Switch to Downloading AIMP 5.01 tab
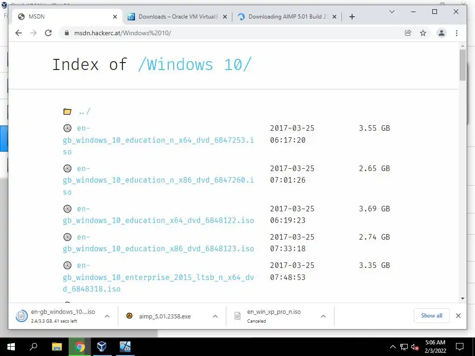 (x=287, y=17)
